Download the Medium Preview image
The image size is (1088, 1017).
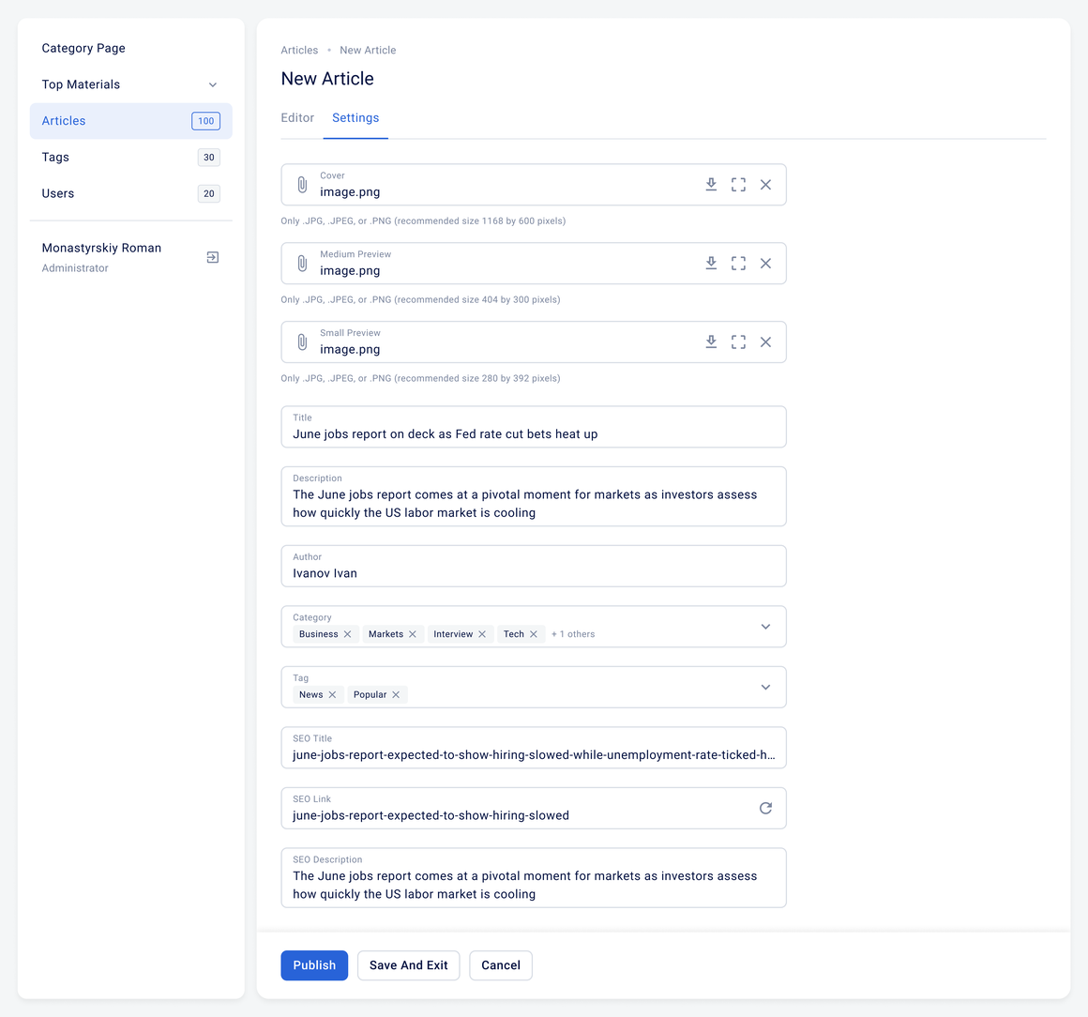pyautogui.click(x=711, y=263)
